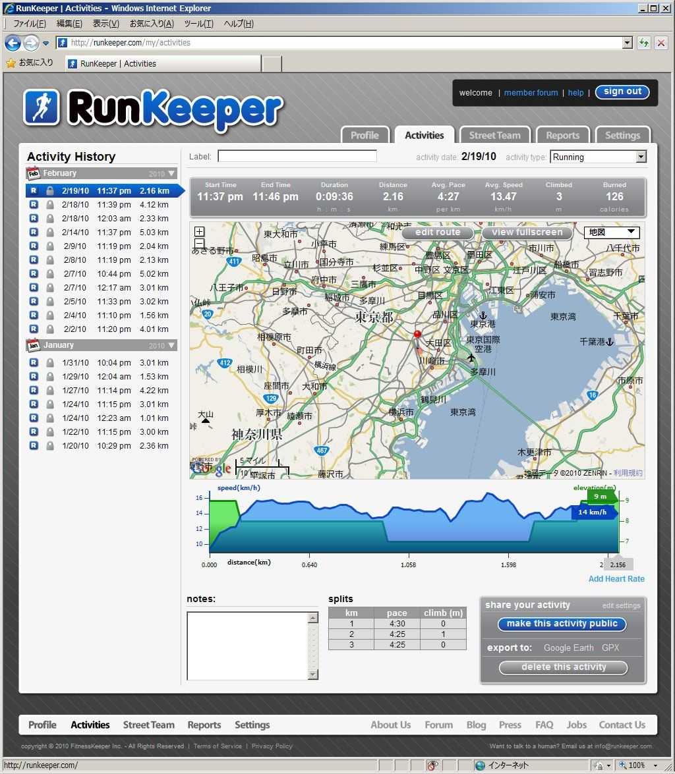
Task: Click the map zoom out minus icon
Action: pos(200,243)
